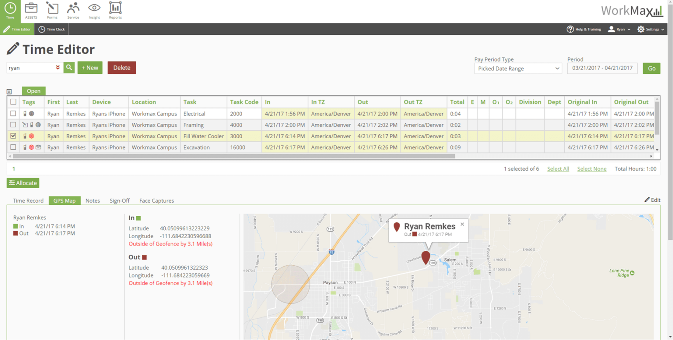Open the Time Clock tab

coord(51,29)
